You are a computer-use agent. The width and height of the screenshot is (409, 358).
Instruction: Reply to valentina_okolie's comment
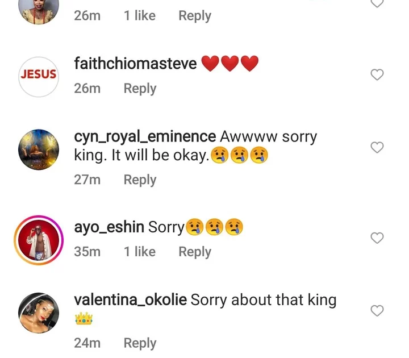(140, 343)
